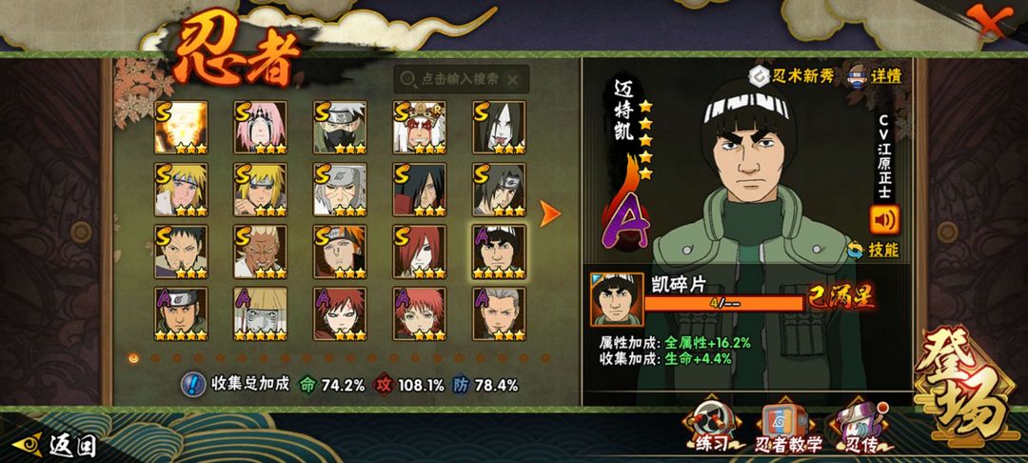Click the 凯碎片 orange progress bar
Image resolution: width=1028 pixels, height=463 pixels.
(x=724, y=303)
